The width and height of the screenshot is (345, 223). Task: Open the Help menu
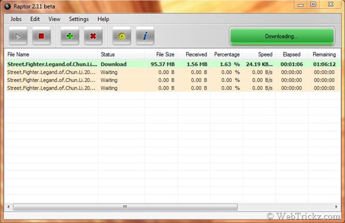click(103, 19)
